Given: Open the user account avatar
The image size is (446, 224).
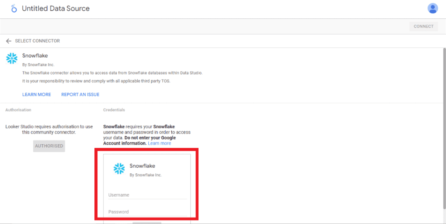Looking at the screenshot, I should point(432,8).
